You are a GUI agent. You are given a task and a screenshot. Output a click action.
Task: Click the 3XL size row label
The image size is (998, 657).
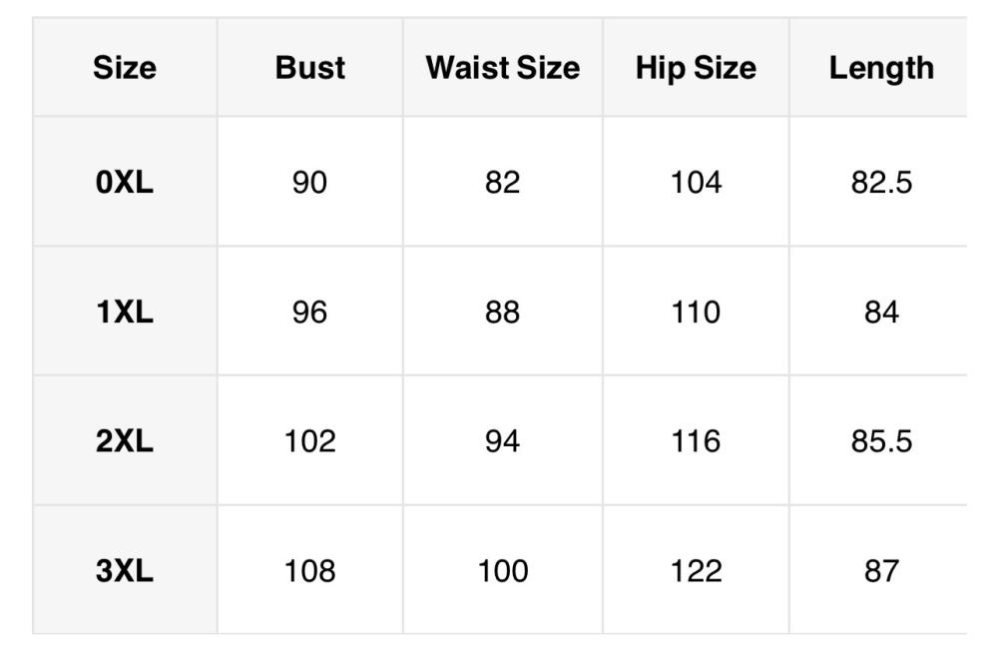tap(125, 570)
